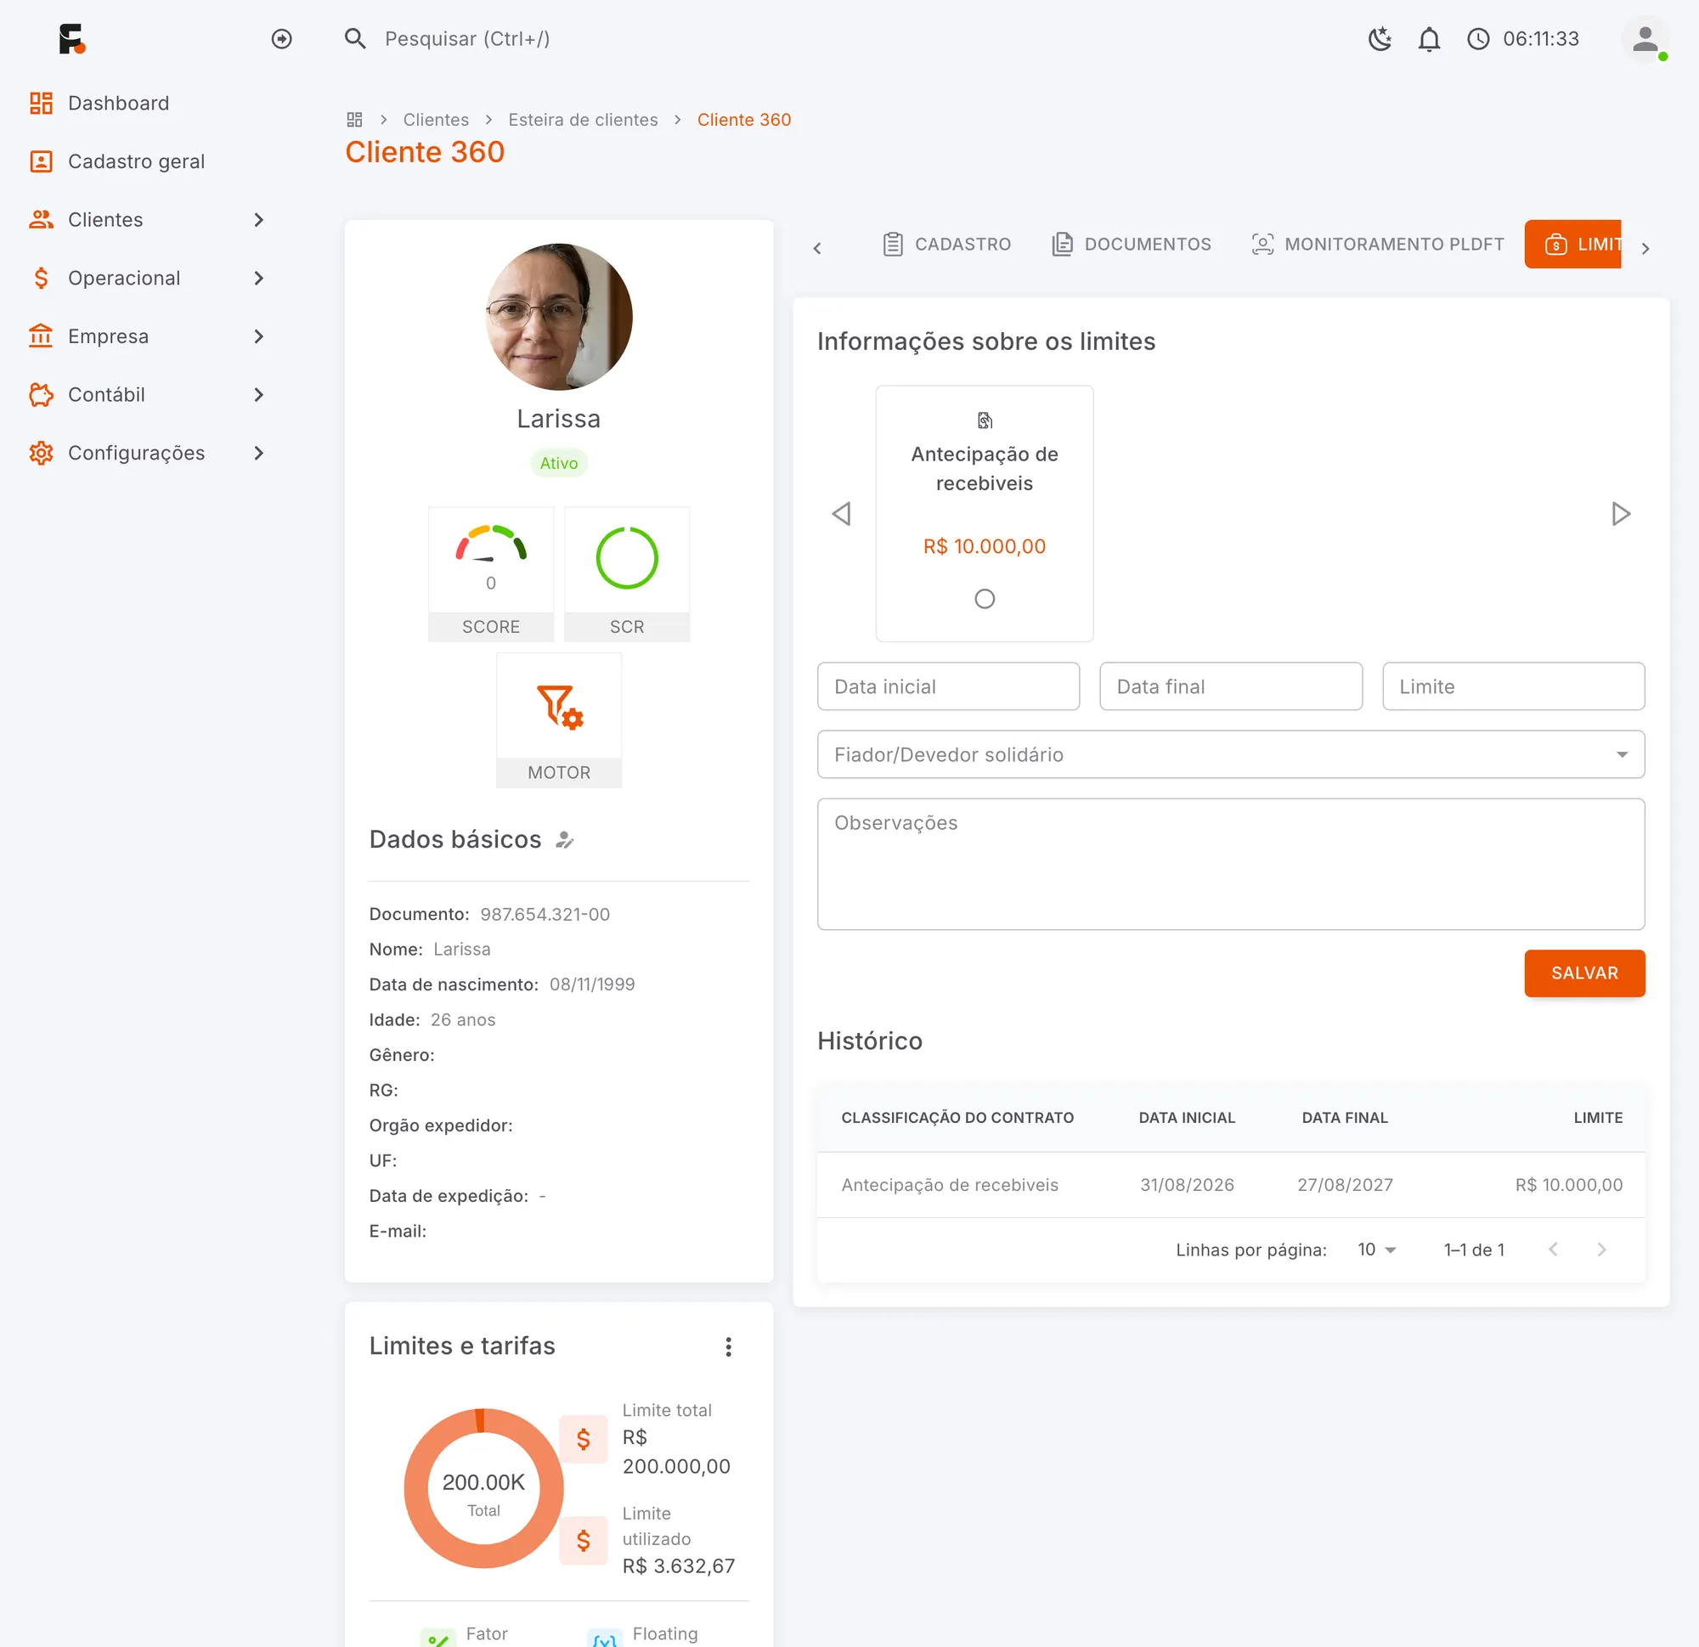Viewport: 1699px width, 1647px height.
Task: Open the SCORE gauge card
Action: pos(491,574)
